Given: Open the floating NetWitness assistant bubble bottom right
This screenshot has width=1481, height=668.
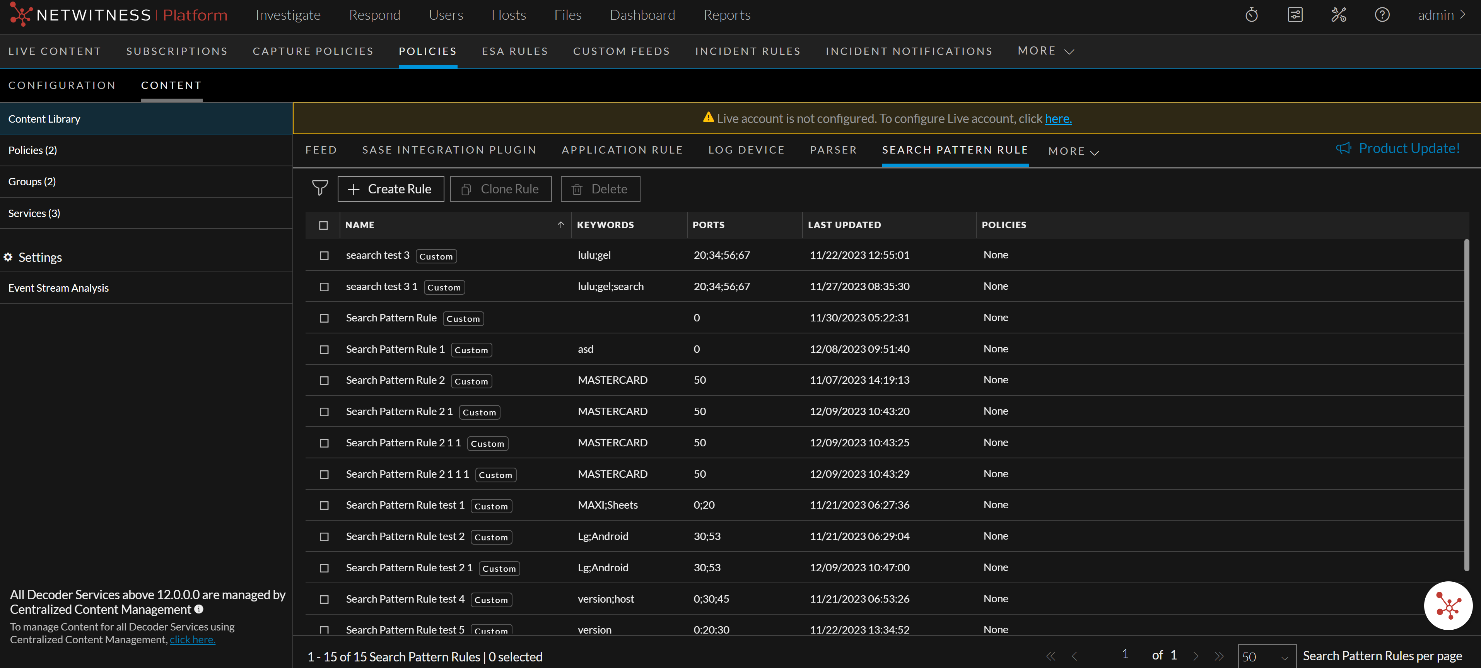Looking at the screenshot, I should (x=1448, y=605).
